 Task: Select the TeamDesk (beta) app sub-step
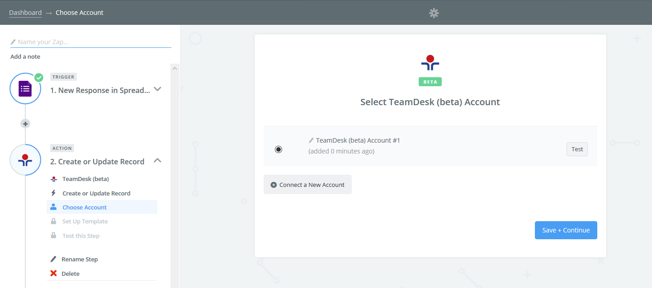tap(85, 179)
